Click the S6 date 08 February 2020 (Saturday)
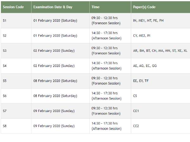The height and width of the screenshot is (142, 190). [x=55, y=96]
